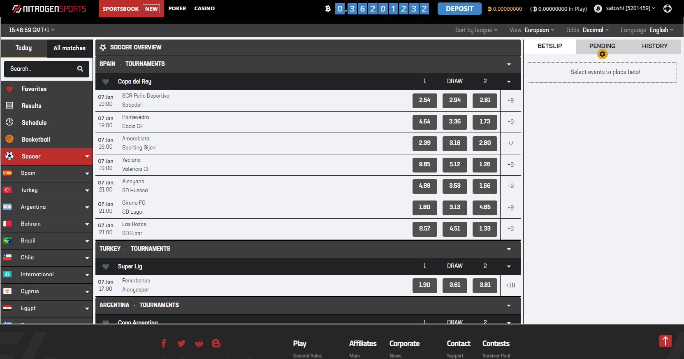684x359 pixels.
Task: Change the View European dropdown
Action: [x=532, y=30]
